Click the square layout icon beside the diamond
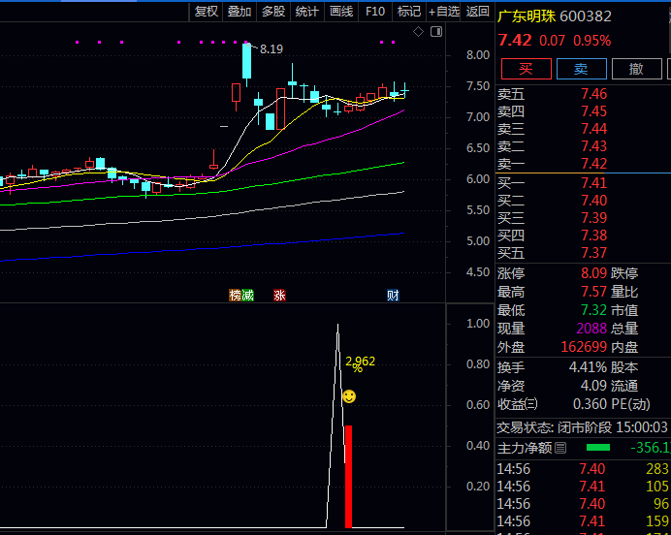The image size is (671, 535). point(434,32)
